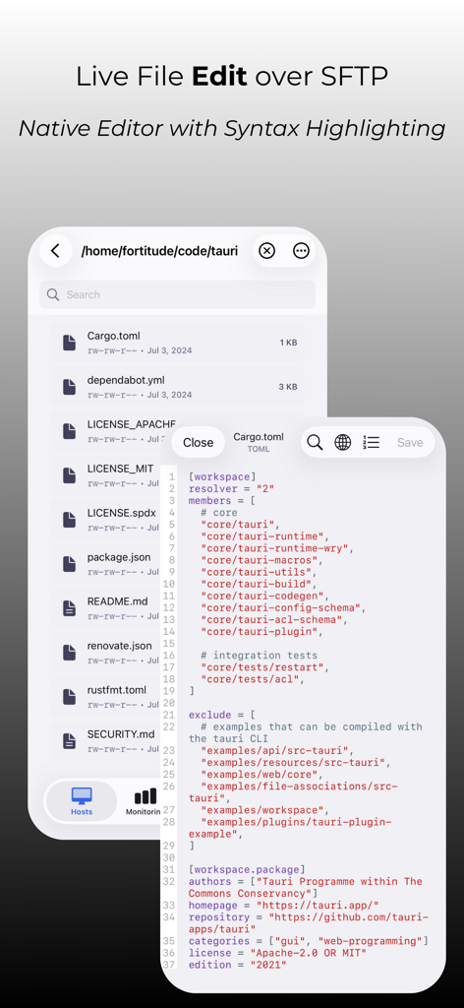This screenshot has width=464, height=1008.
Task: Search within the editor via magnifier icon
Action: point(315,442)
